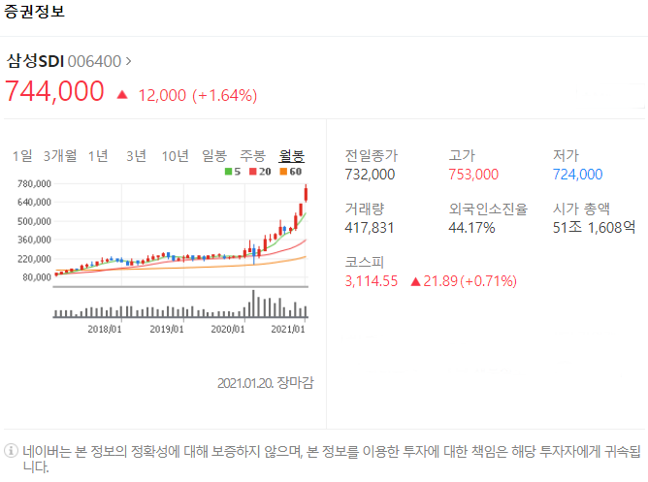
Task: Click the 2021.01.20. 장마감 timestamp
Action: [x=266, y=383]
